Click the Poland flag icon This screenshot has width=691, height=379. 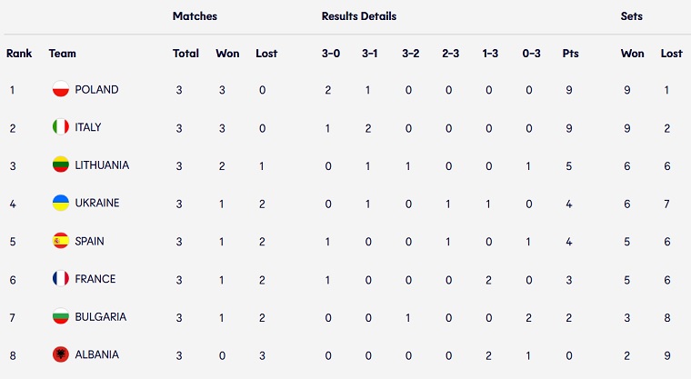coord(61,89)
